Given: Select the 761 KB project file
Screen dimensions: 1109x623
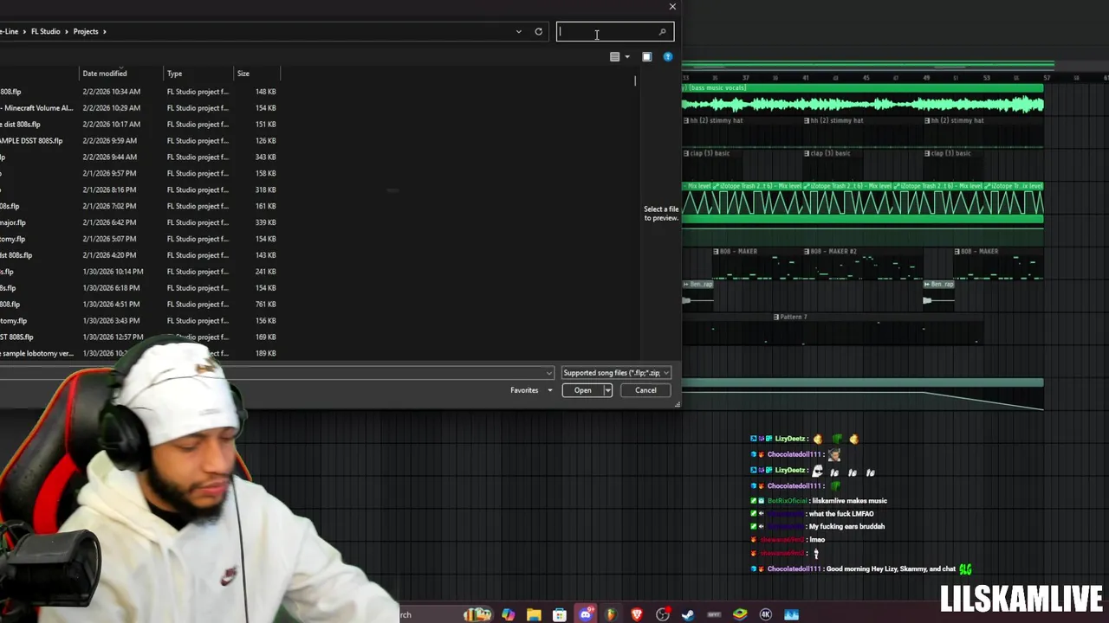Looking at the screenshot, I should pyautogui.click(x=139, y=305).
